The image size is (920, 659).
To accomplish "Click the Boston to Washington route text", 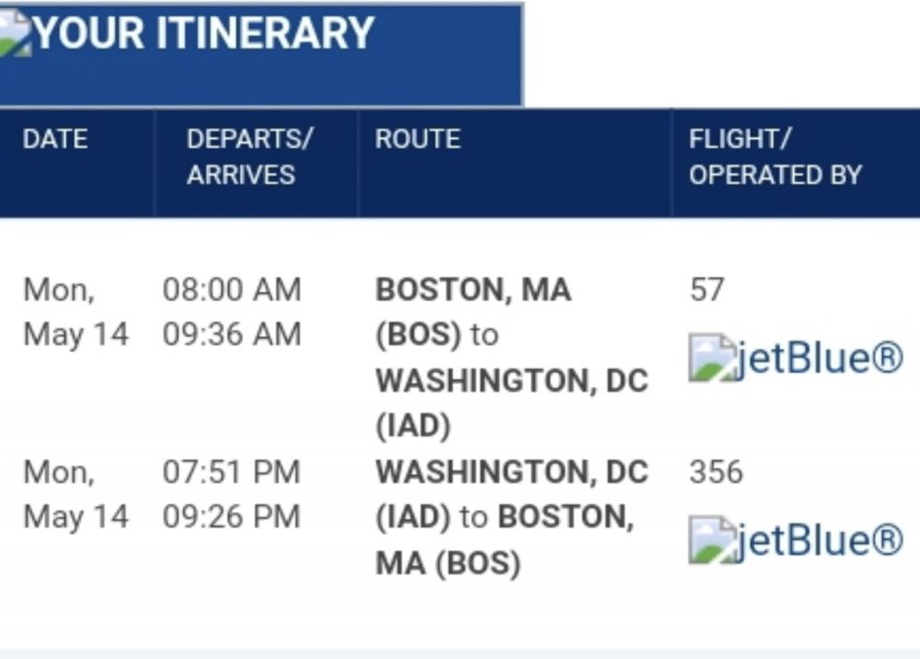I will 511,357.
